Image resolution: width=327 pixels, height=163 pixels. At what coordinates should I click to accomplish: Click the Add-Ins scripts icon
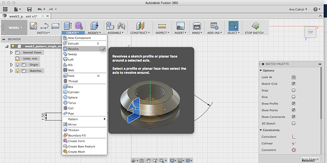point(214,26)
